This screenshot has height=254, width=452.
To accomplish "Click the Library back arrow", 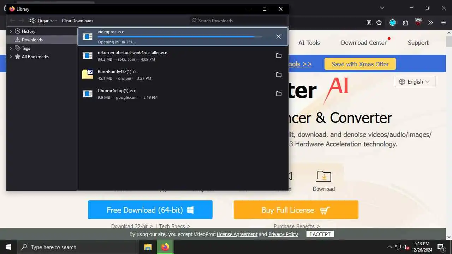I will coord(12,20).
